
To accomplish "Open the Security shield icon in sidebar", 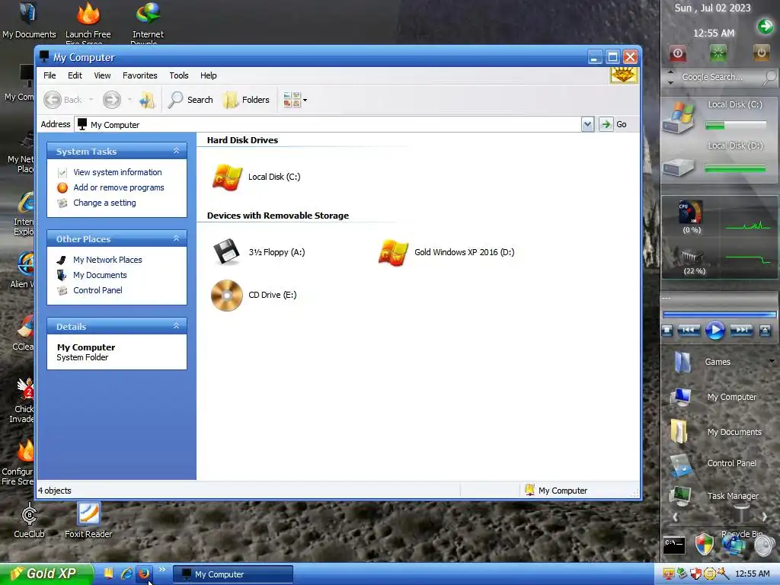I will coord(705,544).
